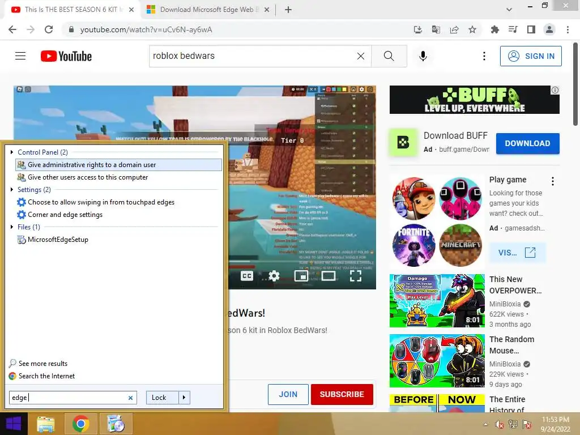Select Choose to allow swiping in from touchpad edges
580x435 pixels.
coord(118,202)
